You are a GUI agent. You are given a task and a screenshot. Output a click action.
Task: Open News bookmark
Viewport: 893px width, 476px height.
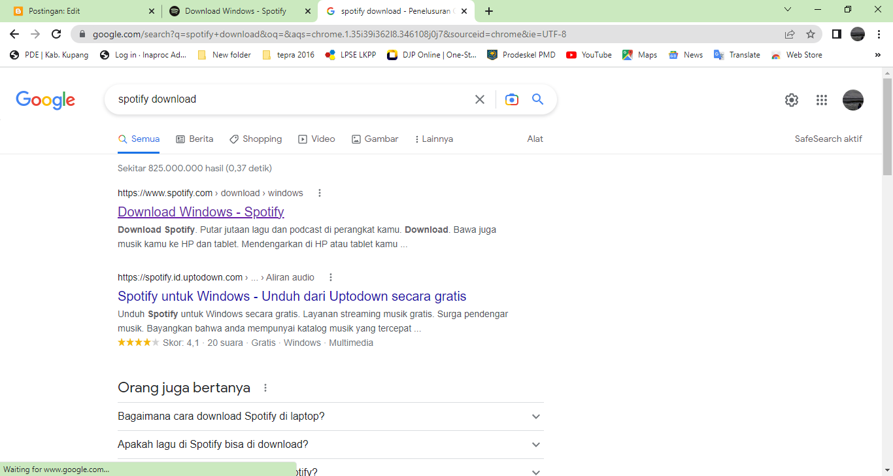686,55
